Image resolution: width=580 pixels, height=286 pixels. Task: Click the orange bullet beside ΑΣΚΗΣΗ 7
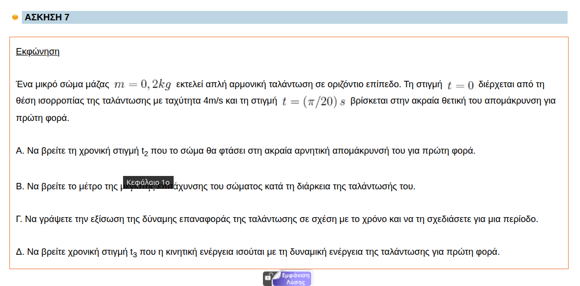tap(15, 17)
